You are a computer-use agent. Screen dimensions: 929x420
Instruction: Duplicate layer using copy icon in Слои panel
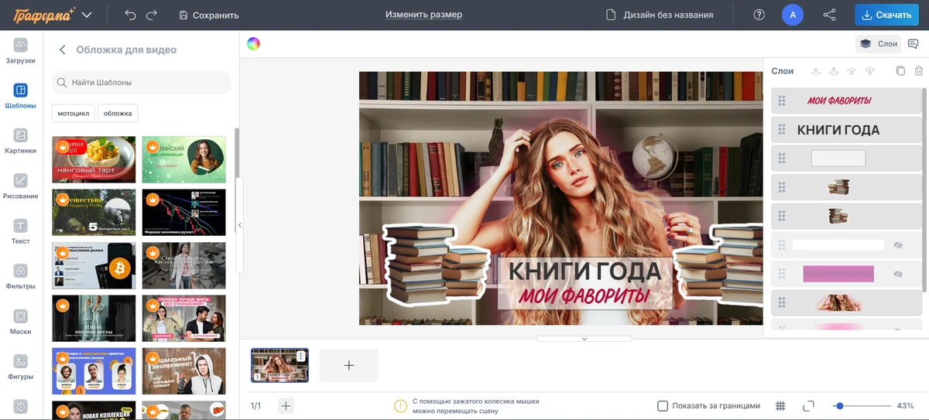(900, 71)
